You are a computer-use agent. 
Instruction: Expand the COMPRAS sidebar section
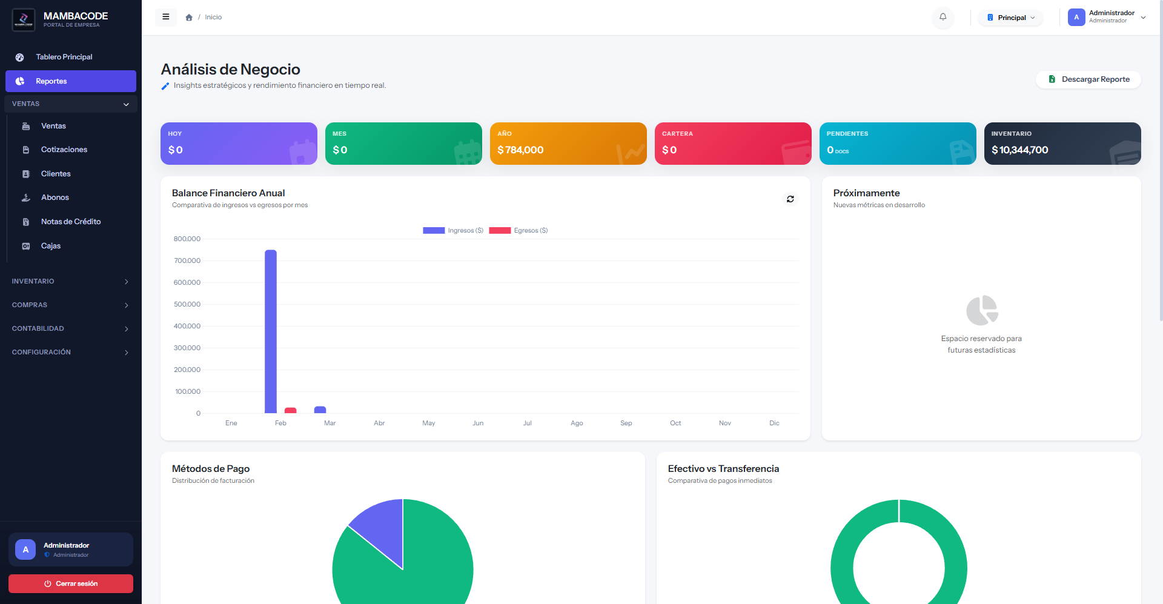71,305
